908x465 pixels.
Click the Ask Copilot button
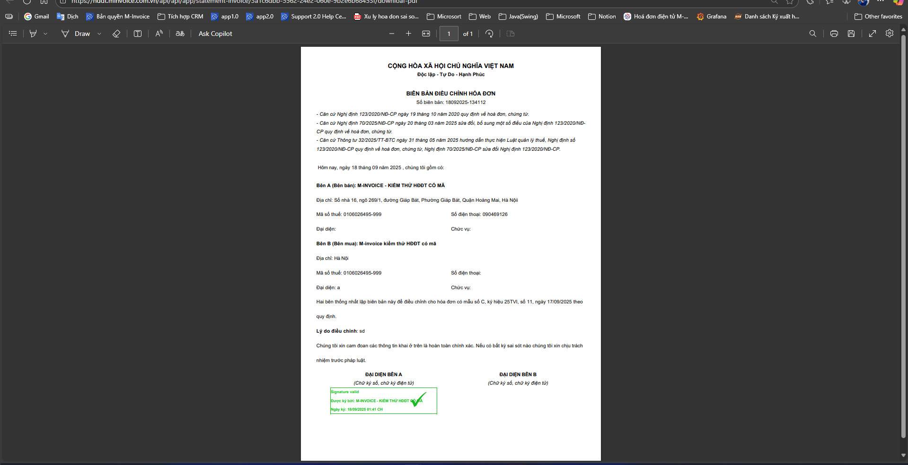pyautogui.click(x=215, y=34)
